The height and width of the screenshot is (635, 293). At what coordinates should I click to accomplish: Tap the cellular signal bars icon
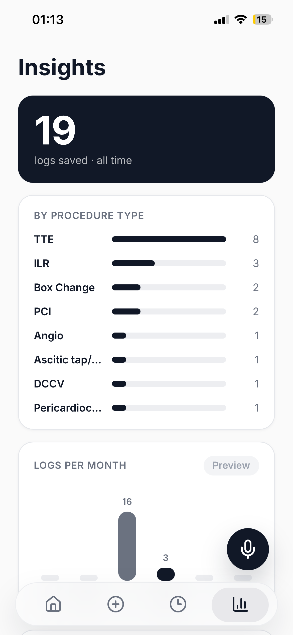click(222, 20)
